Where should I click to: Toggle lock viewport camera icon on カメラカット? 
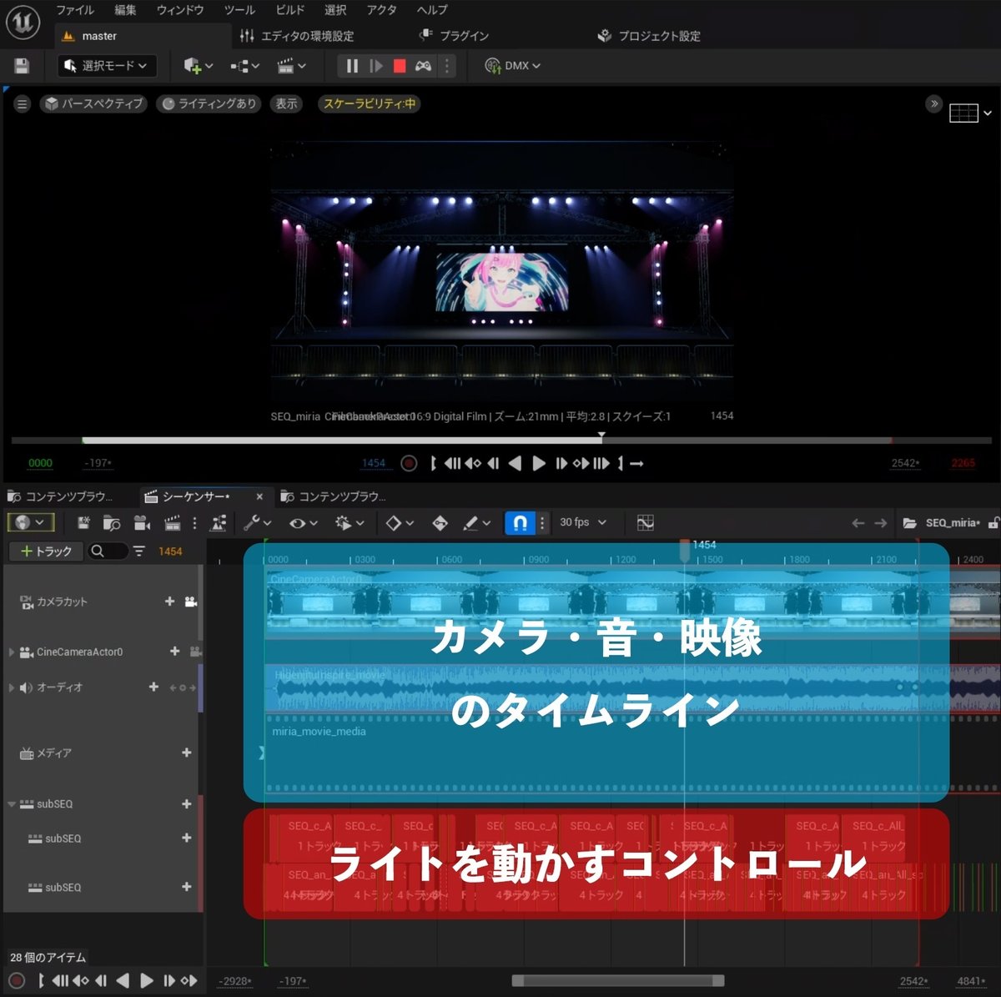click(191, 601)
